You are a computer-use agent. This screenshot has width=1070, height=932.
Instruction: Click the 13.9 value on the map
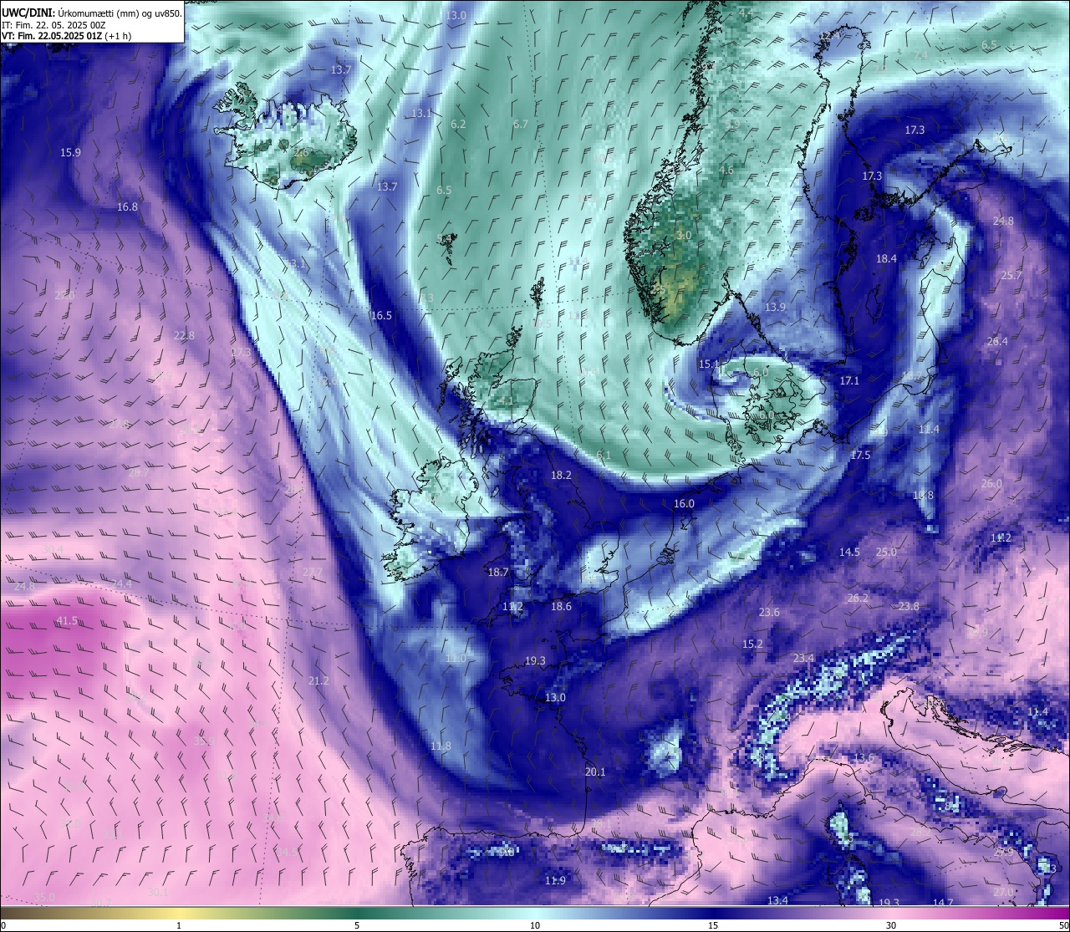pos(775,308)
